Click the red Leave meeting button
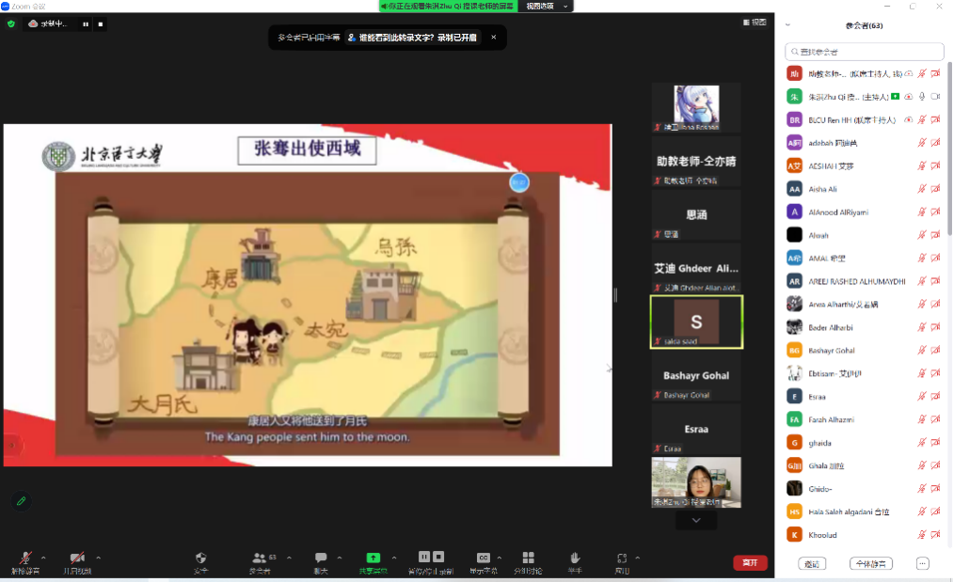The height and width of the screenshot is (582, 953). 750,562
